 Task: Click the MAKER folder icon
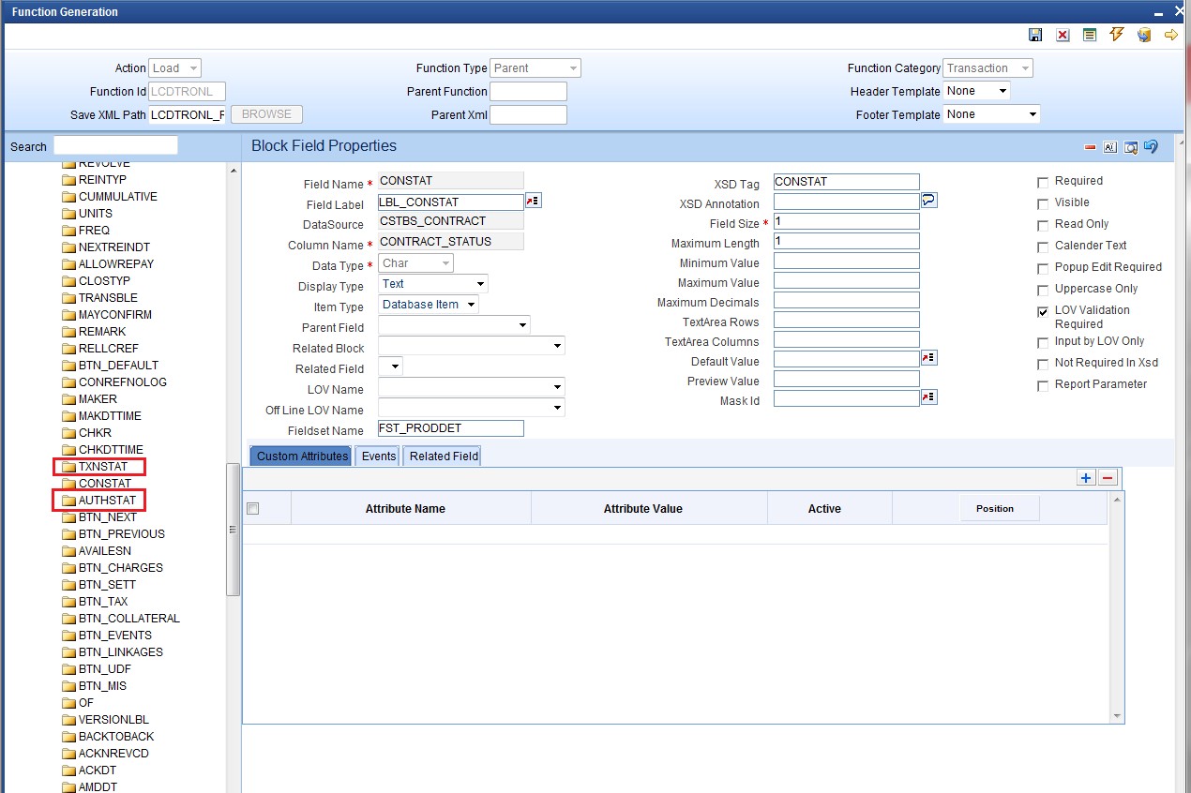[68, 399]
